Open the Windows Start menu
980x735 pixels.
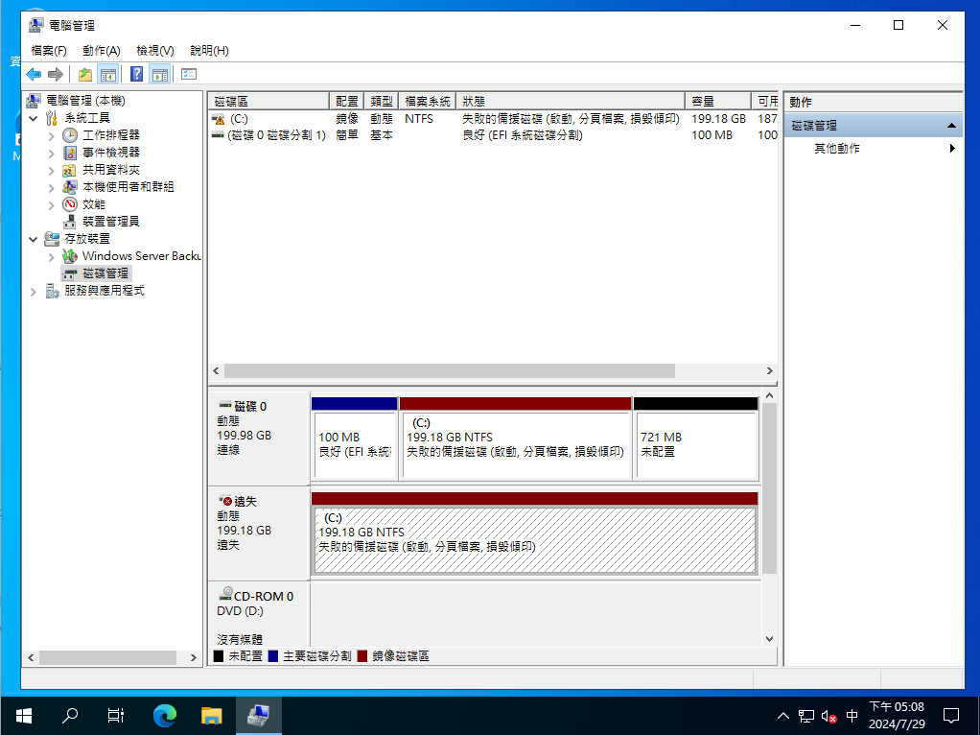24,716
